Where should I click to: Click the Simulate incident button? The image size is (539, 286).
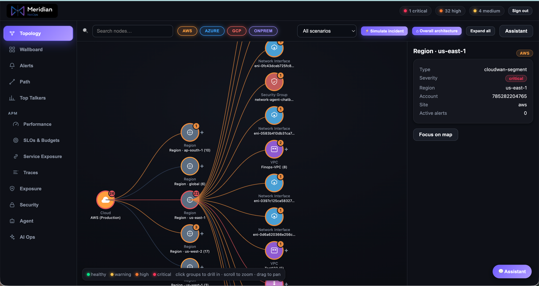(384, 31)
